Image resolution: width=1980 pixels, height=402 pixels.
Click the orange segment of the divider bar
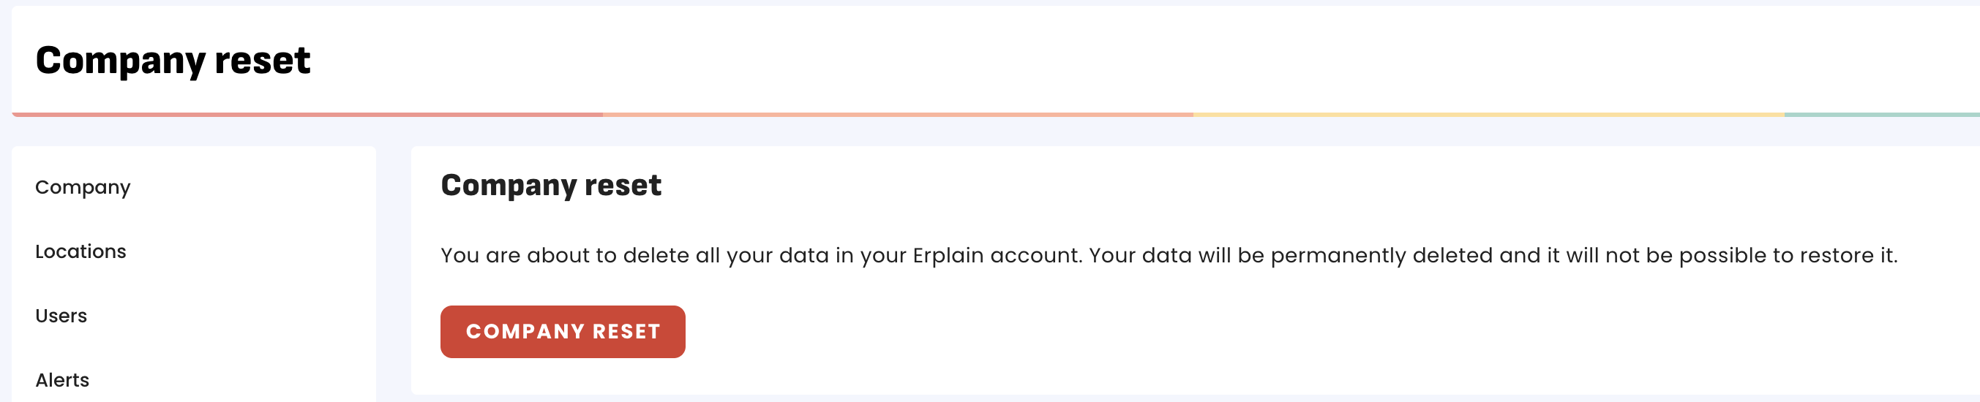pos(898,115)
